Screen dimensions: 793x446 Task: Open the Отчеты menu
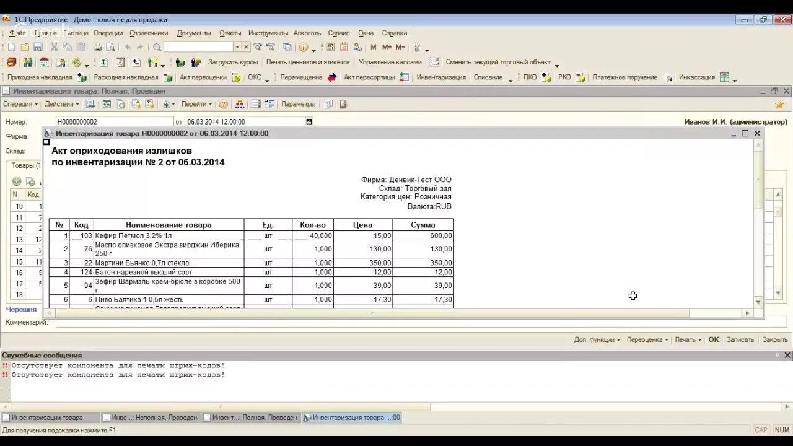pos(230,33)
